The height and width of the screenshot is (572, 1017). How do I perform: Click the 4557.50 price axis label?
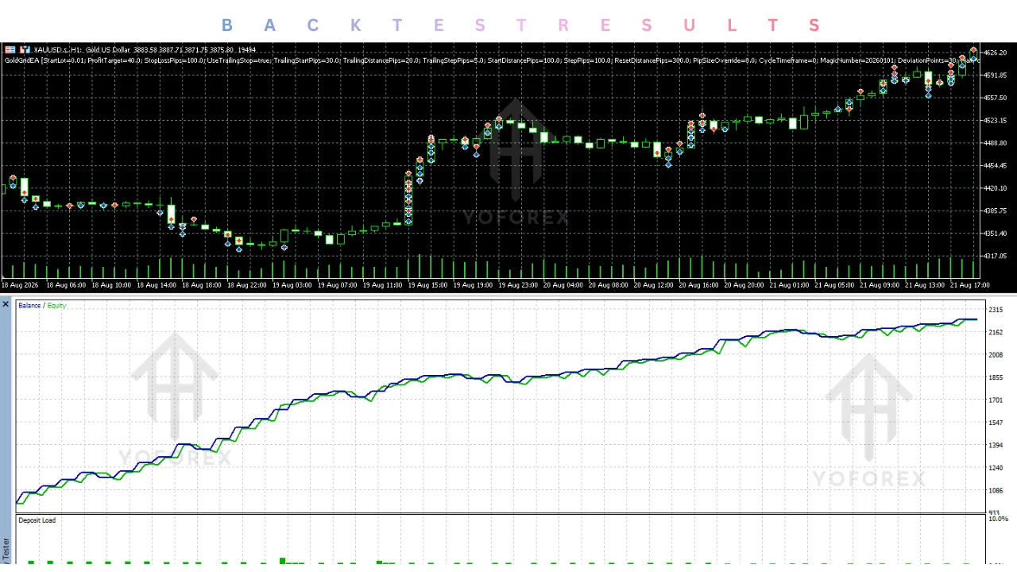tap(996, 98)
